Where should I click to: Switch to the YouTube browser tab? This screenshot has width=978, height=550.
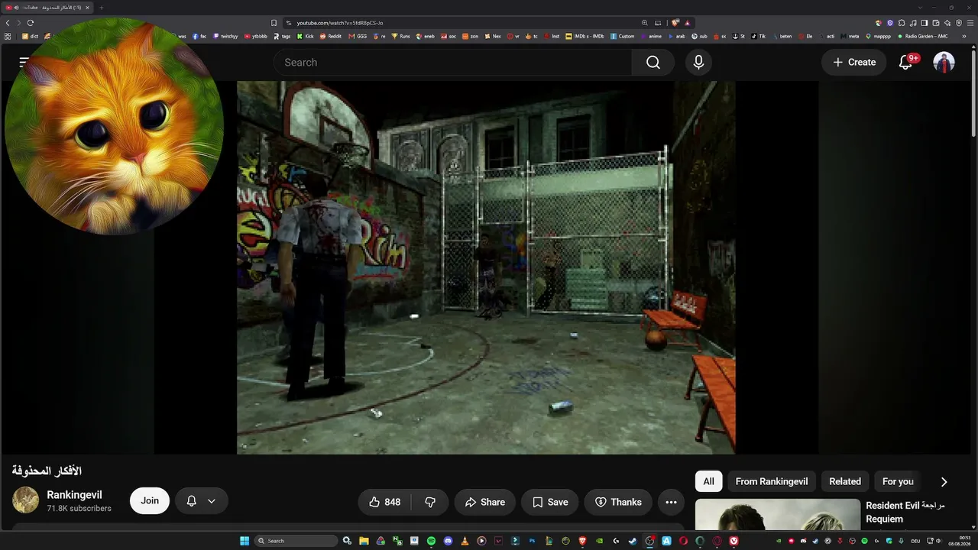(x=48, y=8)
